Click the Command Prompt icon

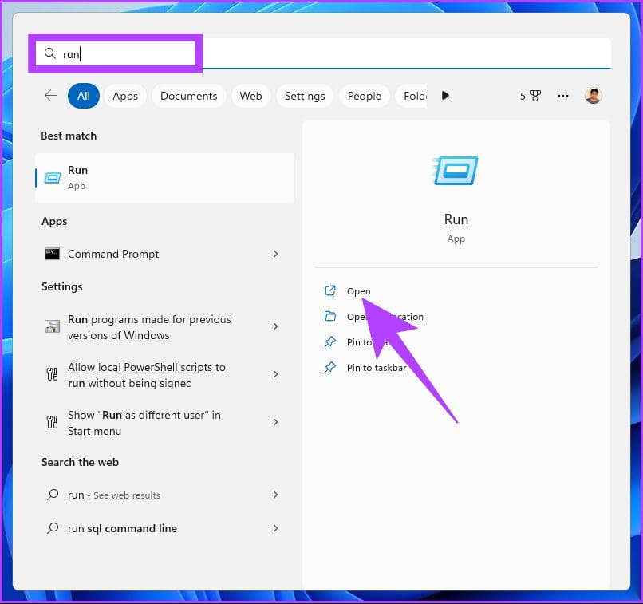53,254
